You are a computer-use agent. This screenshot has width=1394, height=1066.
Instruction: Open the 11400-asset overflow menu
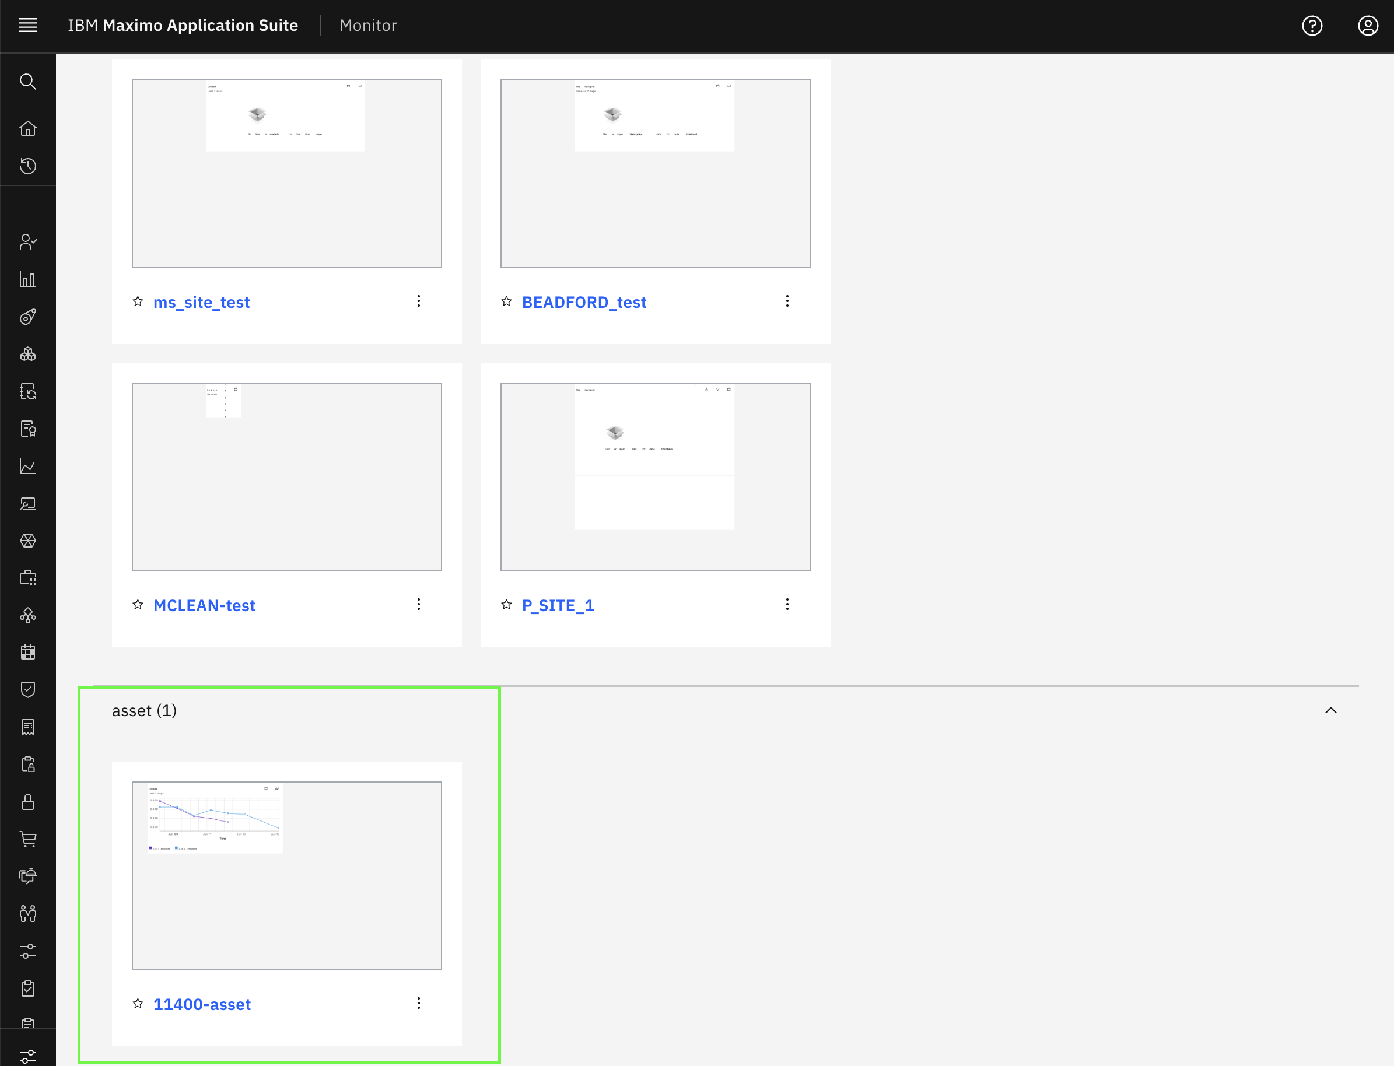[419, 1004]
